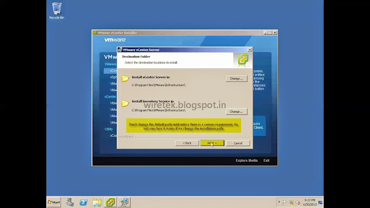This screenshot has width=370, height=208.
Task: Show hidden tray icons arrow
Action: tap(279, 202)
